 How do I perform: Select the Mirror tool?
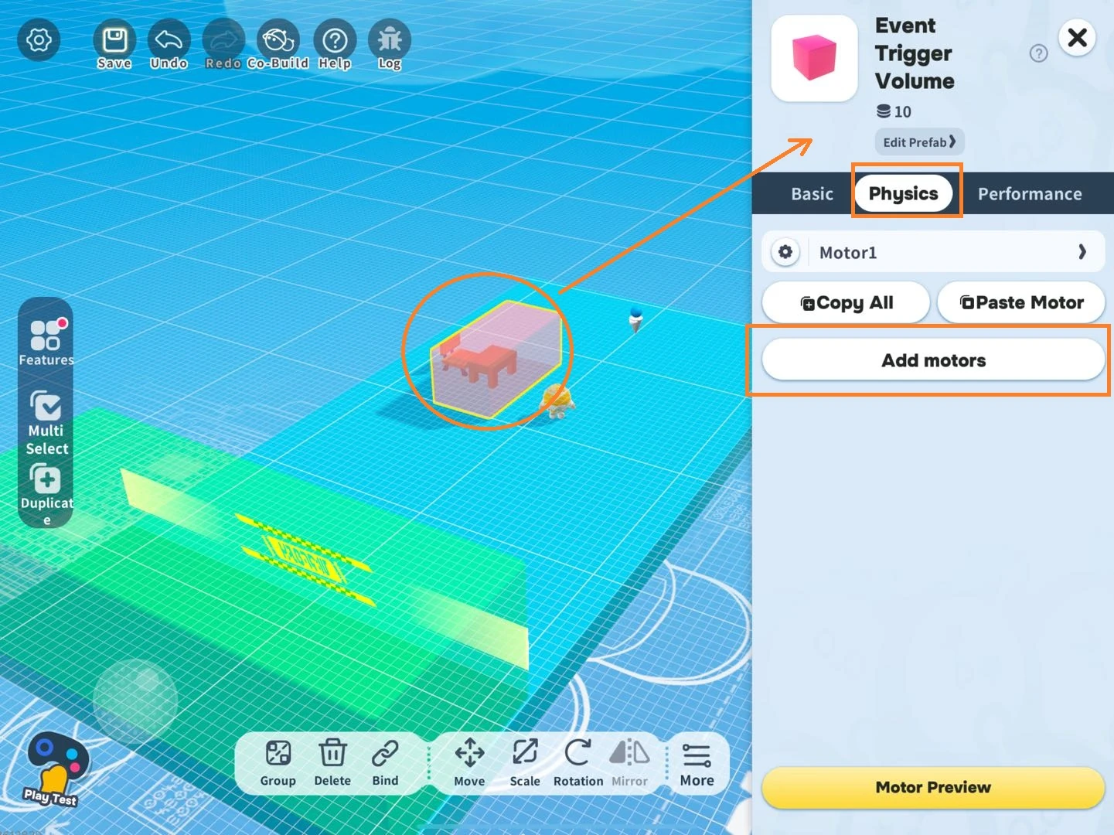[629, 763]
